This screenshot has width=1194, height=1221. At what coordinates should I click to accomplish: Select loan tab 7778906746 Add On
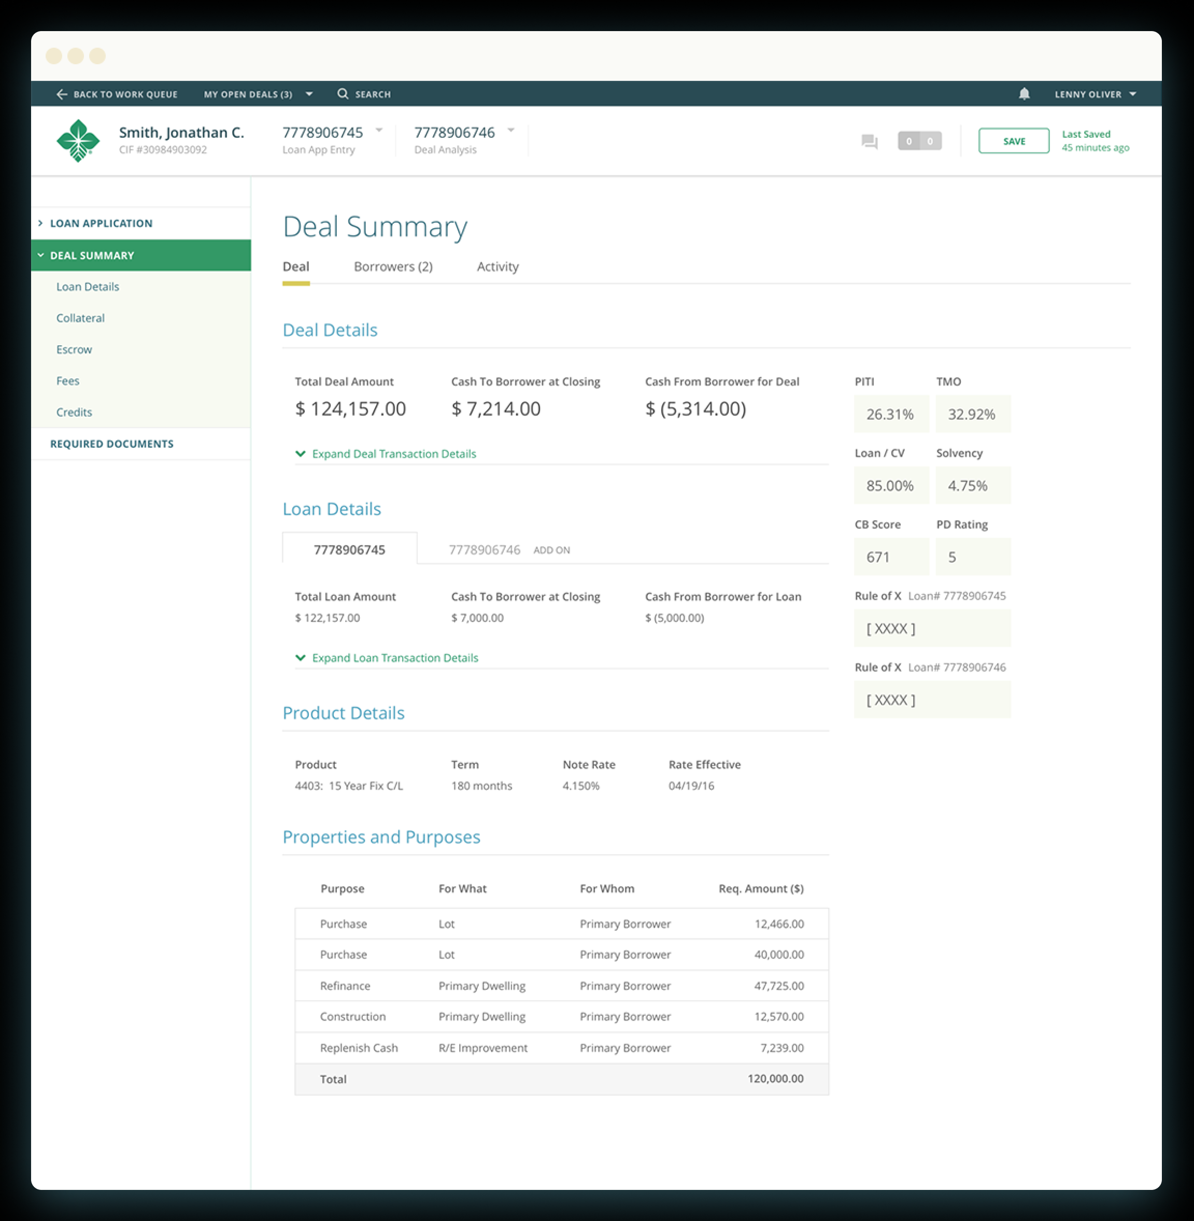click(509, 549)
